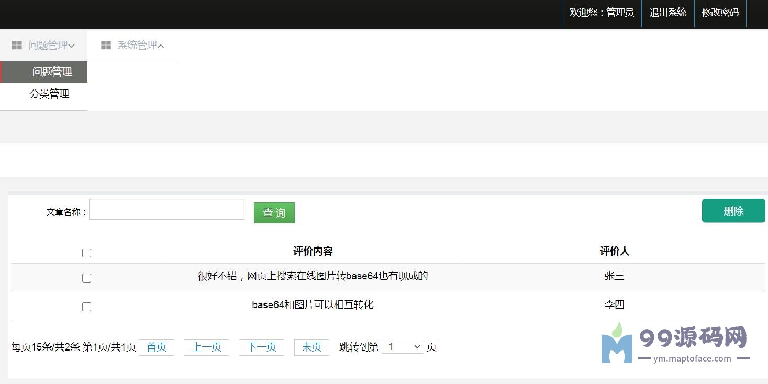Check the box for 李四's review row
Image resolution: width=768 pixels, height=384 pixels.
point(87,307)
